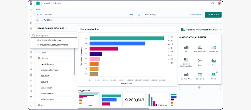
Task: Open Visualize from the chart sidebar icon
Action: pyautogui.click(x=31, y=23)
